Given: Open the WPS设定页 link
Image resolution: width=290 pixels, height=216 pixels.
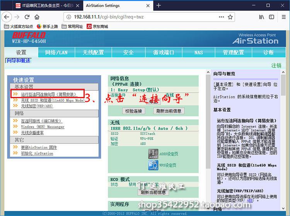Looking at the screenshot, I should pyautogui.click(x=168, y=165).
